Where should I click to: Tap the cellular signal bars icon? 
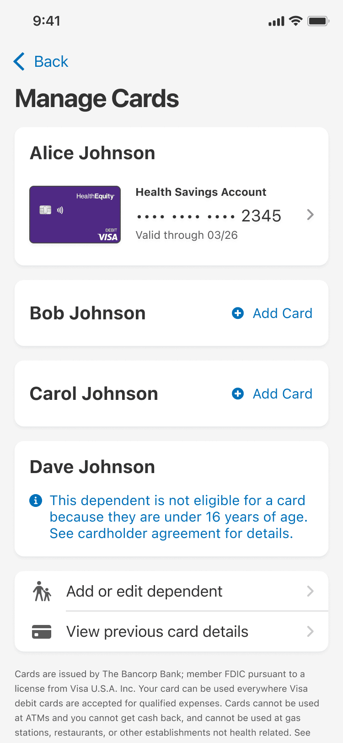click(x=276, y=22)
